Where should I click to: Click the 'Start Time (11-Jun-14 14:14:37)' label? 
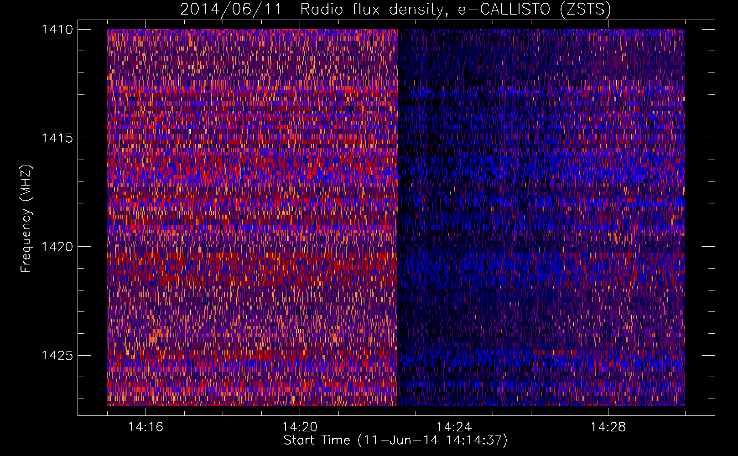pos(395,440)
